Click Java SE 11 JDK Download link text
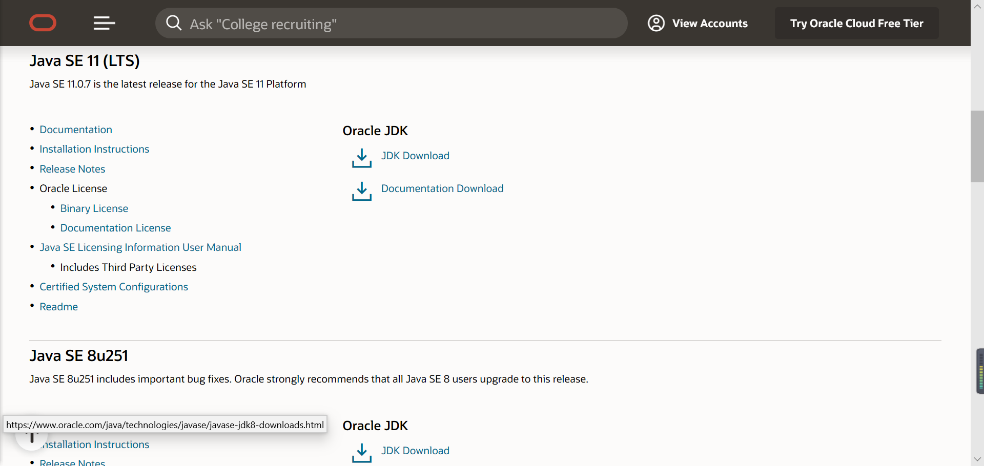This screenshot has height=466, width=984. (415, 156)
